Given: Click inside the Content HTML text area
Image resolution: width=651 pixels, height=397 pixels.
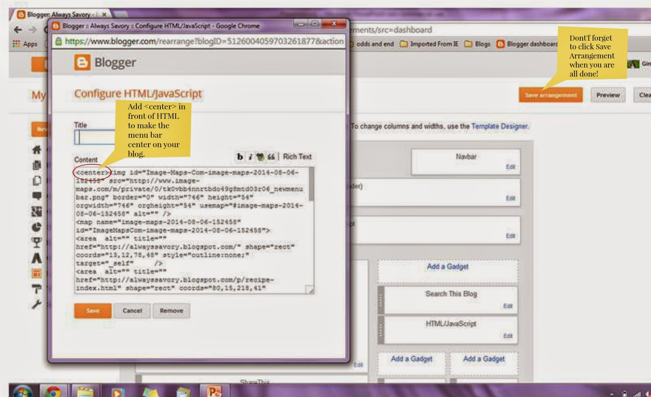Looking at the screenshot, I should pyautogui.click(x=191, y=230).
